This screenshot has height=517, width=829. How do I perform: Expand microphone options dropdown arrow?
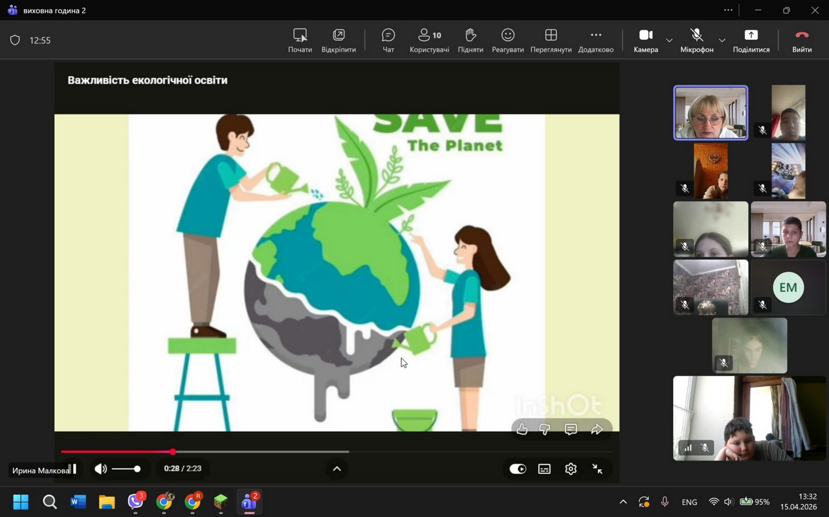click(722, 40)
